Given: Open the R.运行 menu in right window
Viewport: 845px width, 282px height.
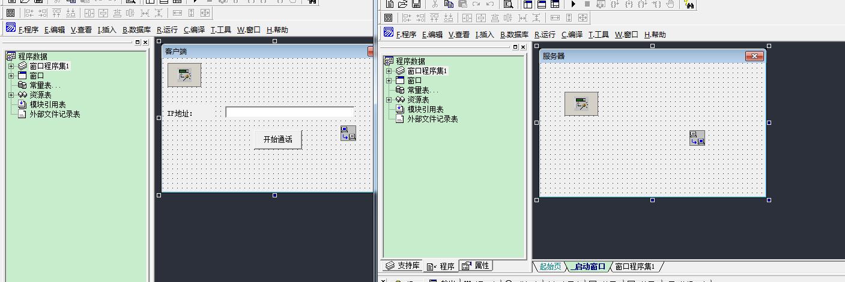Looking at the screenshot, I should coord(545,35).
